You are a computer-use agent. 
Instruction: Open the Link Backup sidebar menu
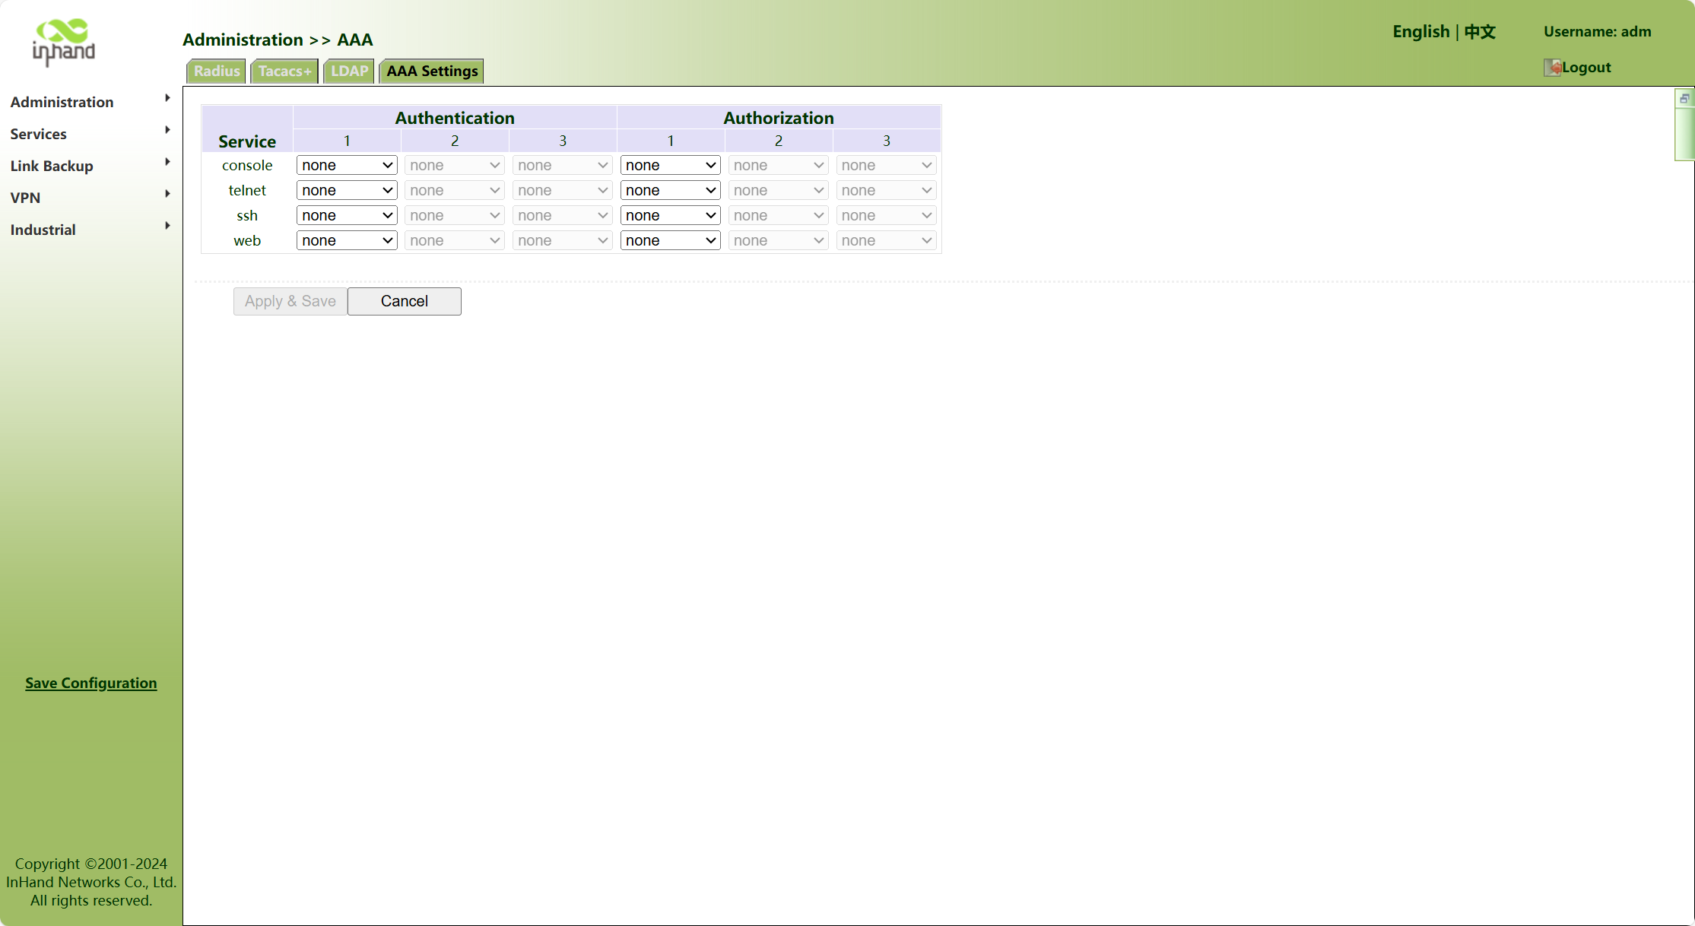tap(52, 166)
